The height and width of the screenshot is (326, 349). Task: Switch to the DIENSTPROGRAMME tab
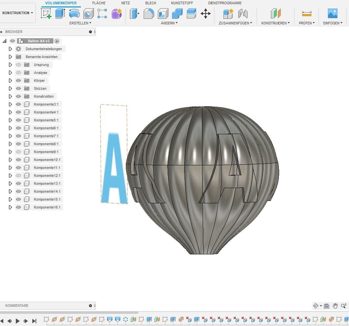[x=225, y=3]
